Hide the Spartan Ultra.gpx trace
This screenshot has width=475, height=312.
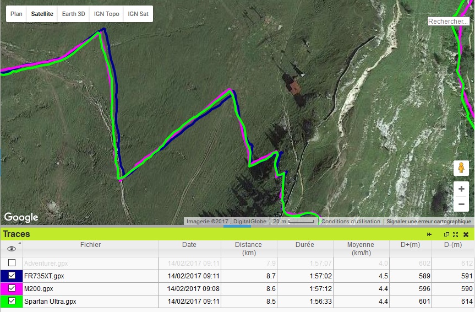tap(12, 302)
